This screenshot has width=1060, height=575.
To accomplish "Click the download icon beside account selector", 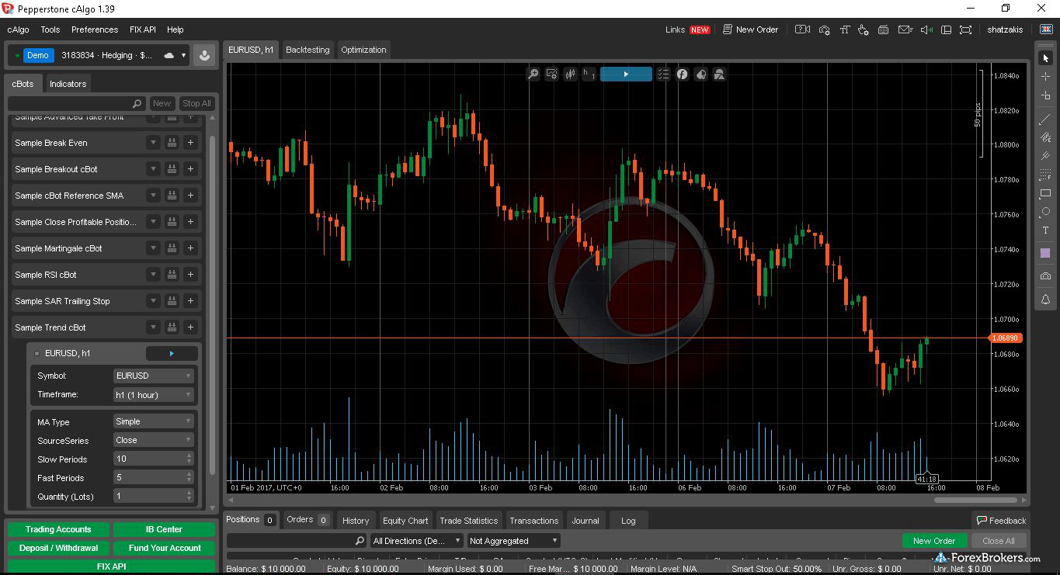I will (x=204, y=55).
